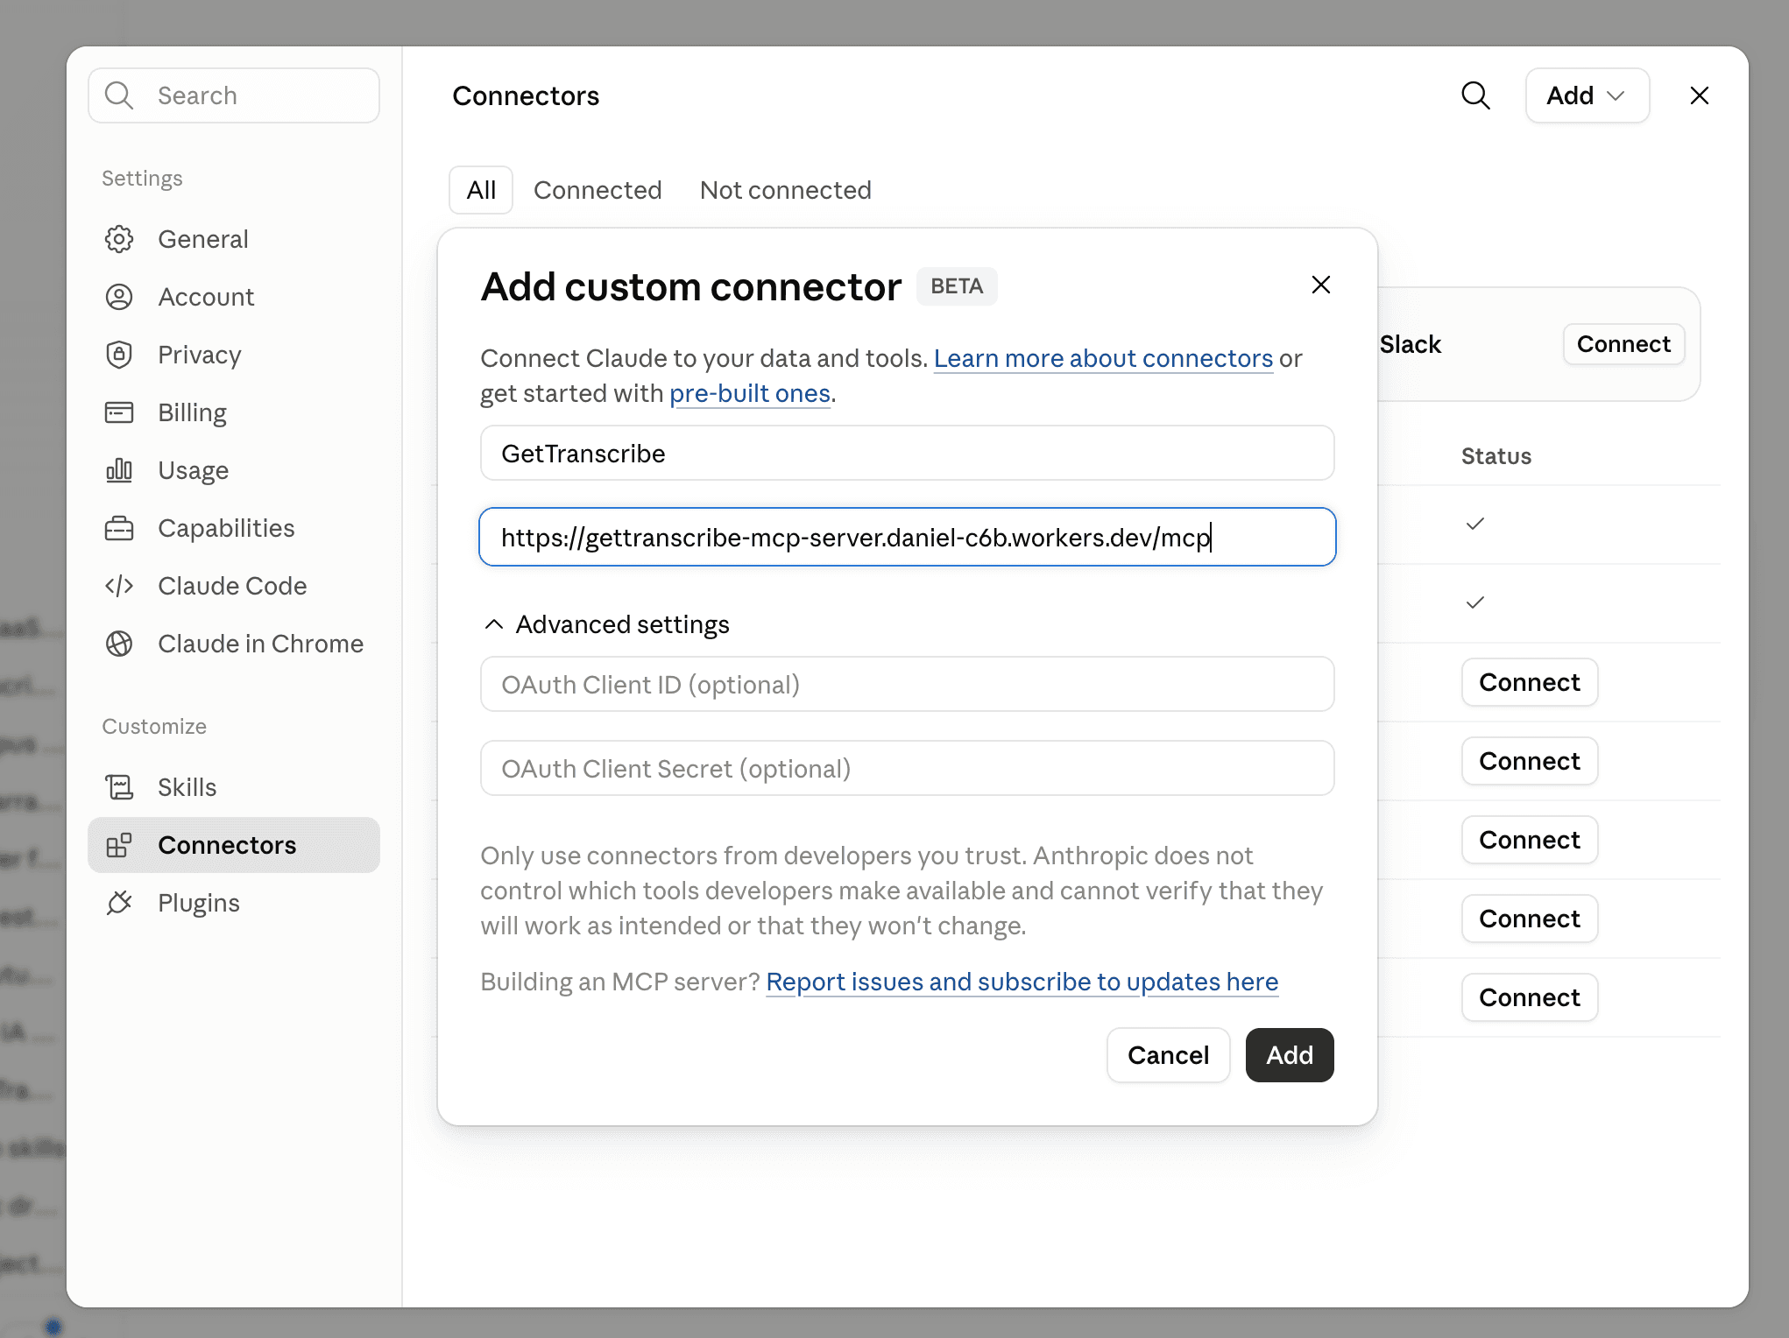The width and height of the screenshot is (1789, 1338).
Task: Click the Cancel button
Action: coord(1168,1055)
